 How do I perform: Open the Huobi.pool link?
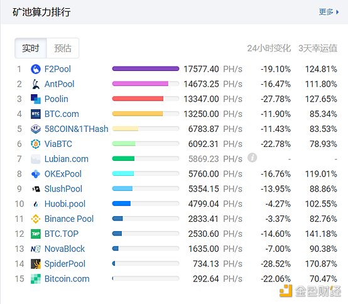65,204
